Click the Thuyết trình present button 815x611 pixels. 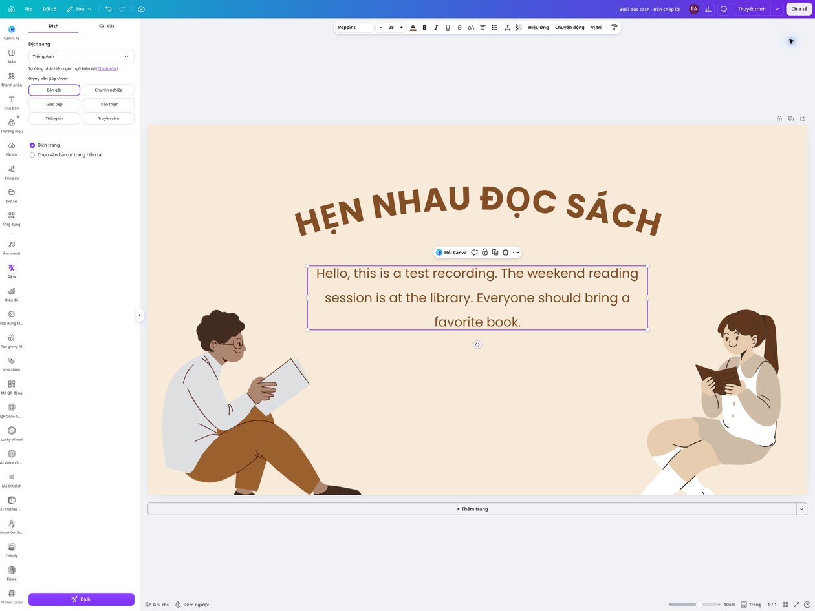click(x=752, y=9)
